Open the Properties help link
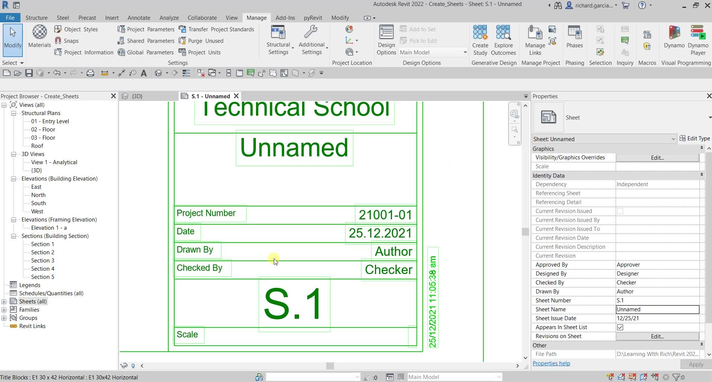This screenshot has height=382, width=712. pyautogui.click(x=551, y=363)
